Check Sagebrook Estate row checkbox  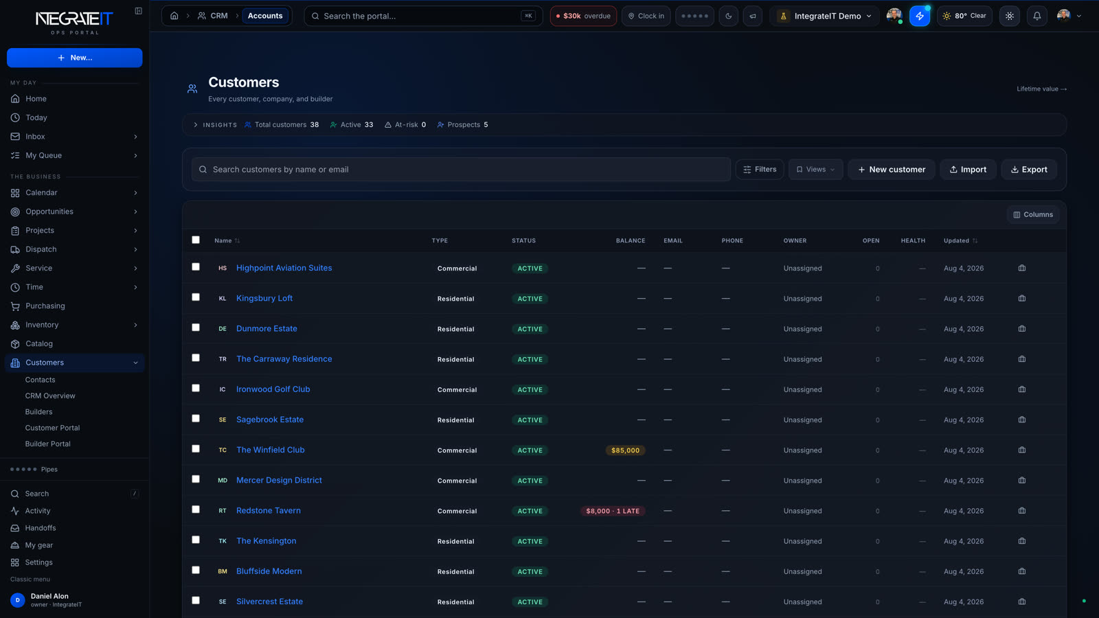[x=196, y=417]
